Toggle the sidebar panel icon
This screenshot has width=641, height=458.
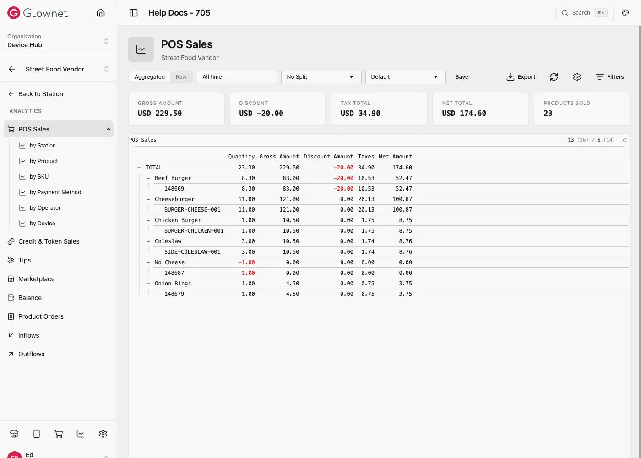coord(134,13)
